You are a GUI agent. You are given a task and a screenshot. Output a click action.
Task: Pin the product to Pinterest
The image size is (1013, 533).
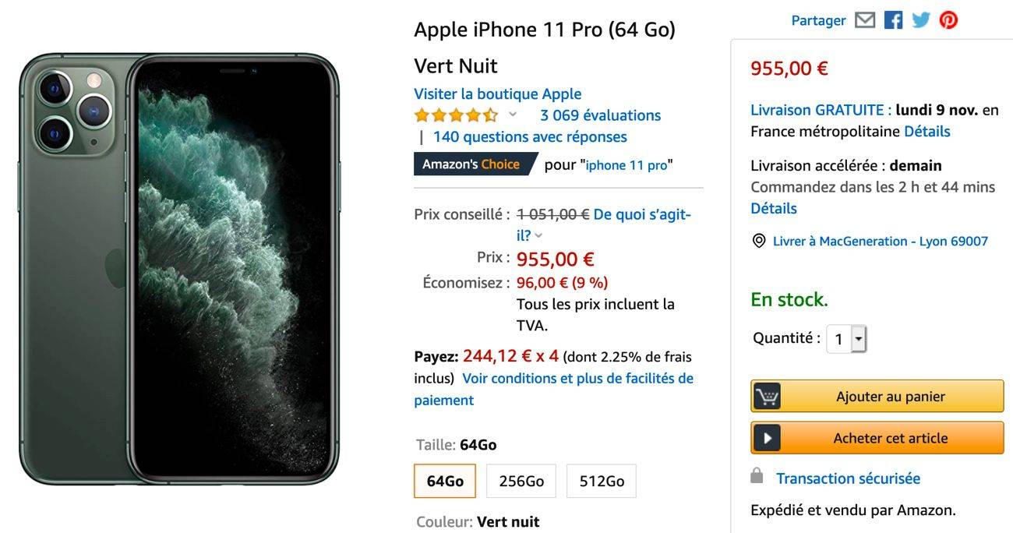pyautogui.click(x=948, y=20)
